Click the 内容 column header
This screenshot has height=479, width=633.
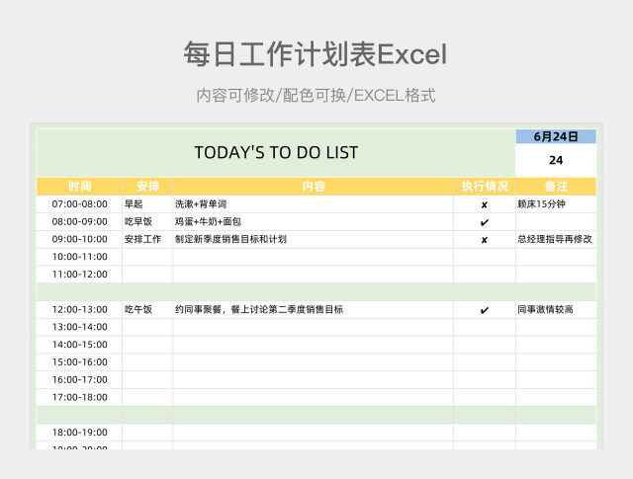[x=314, y=186]
